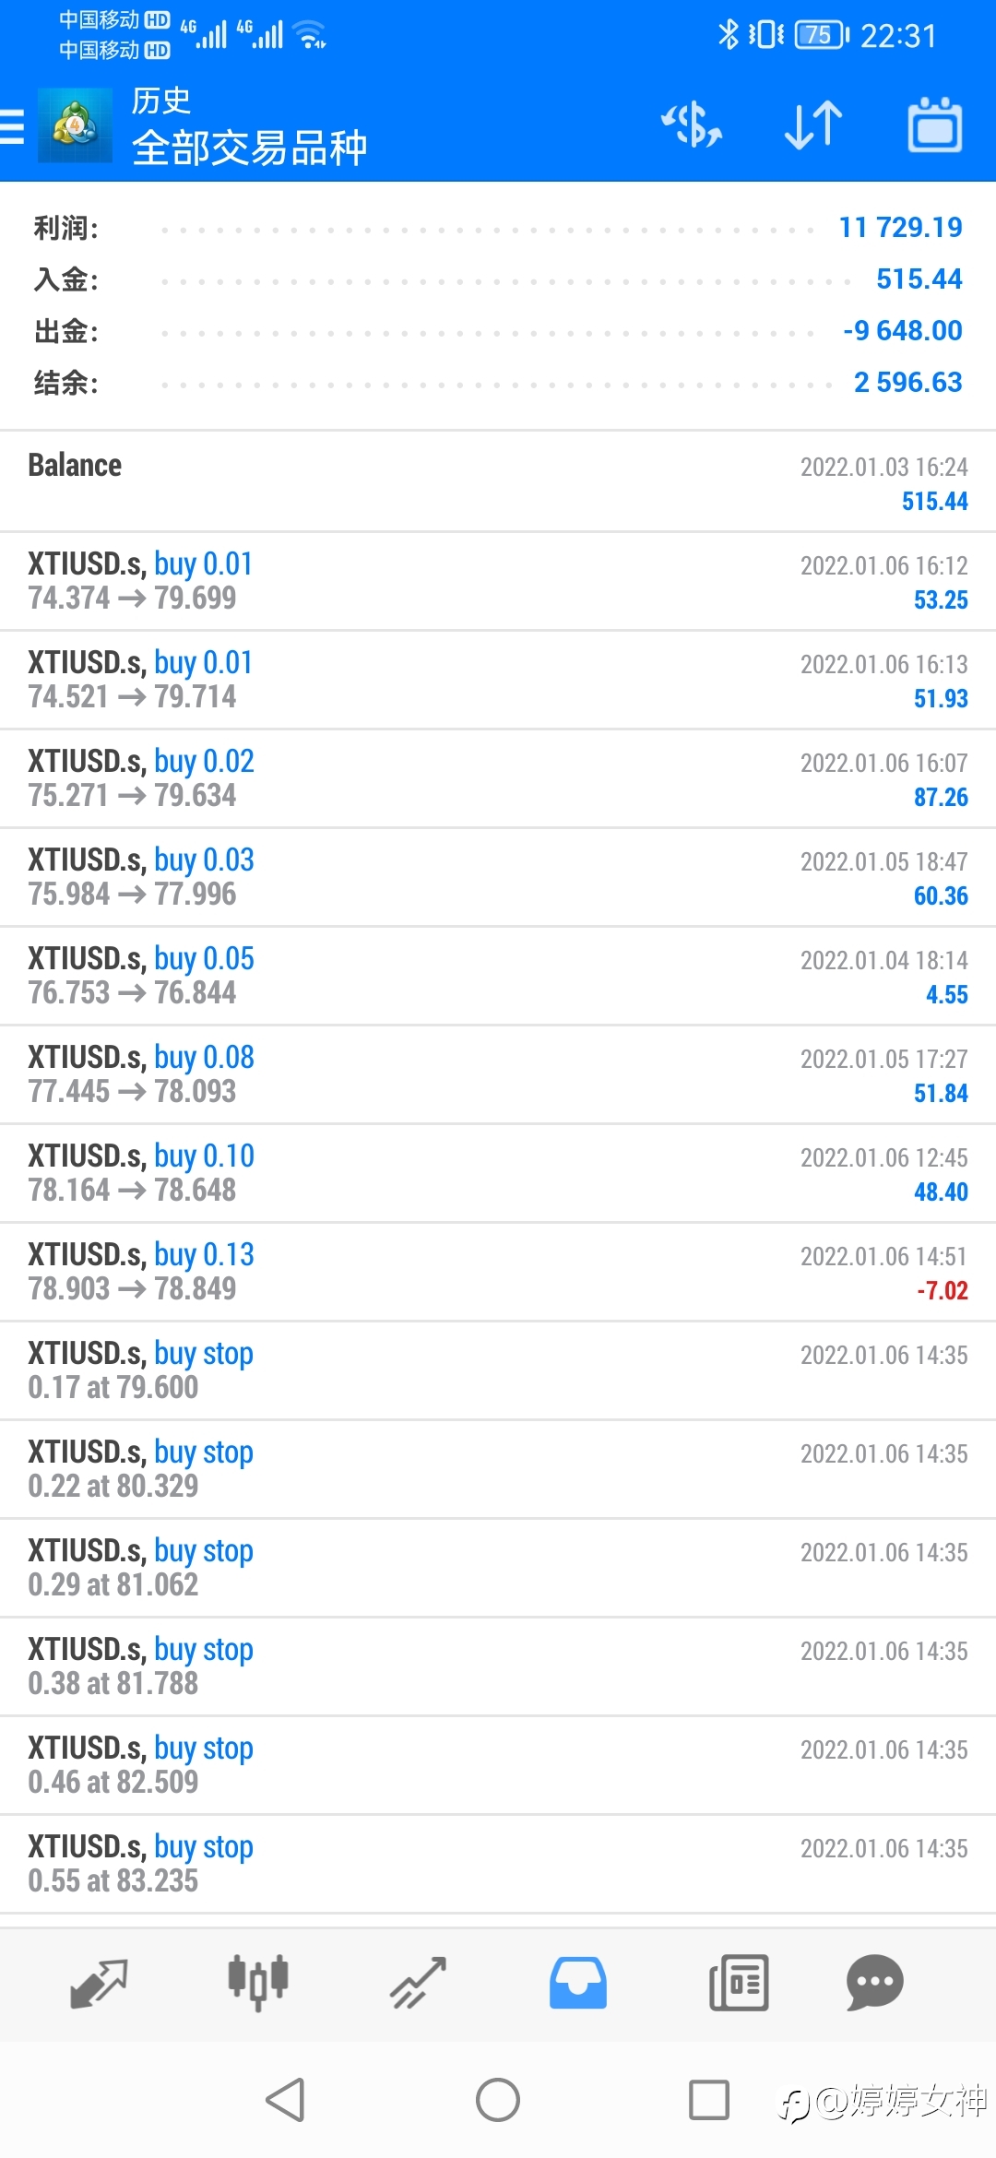Open the News tab

coord(739,1983)
